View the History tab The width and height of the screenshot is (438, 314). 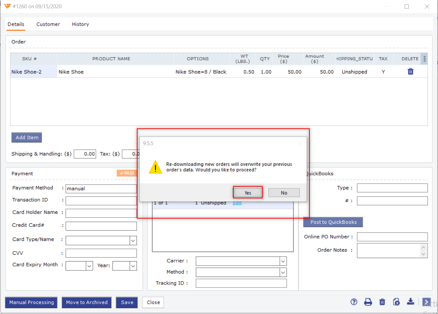click(80, 24)
